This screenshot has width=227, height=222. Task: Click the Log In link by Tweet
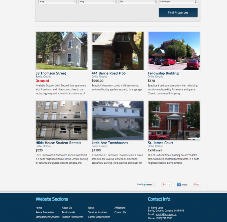tap(140, 184)
